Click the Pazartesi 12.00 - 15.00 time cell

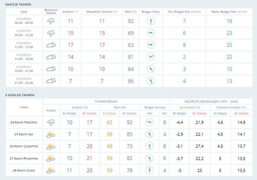tap(24, 45)
